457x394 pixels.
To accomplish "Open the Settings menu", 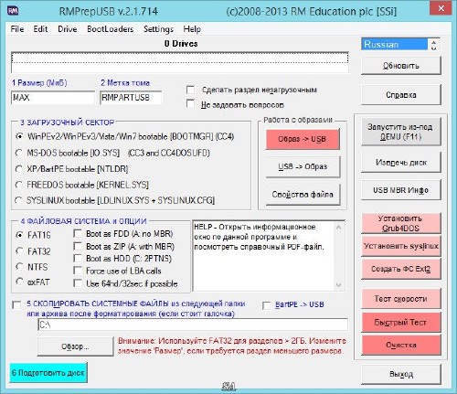I will tap(158, 29).
